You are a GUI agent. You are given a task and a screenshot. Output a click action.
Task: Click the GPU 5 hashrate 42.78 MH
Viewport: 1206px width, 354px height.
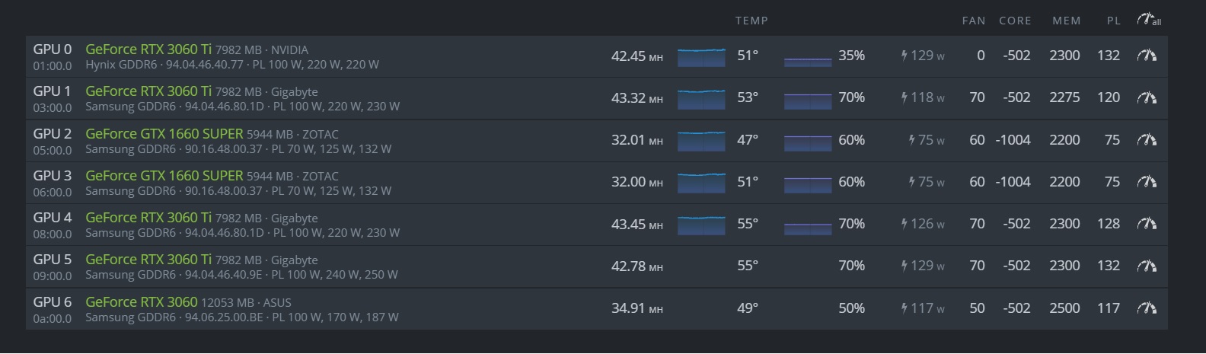(637, 266)
